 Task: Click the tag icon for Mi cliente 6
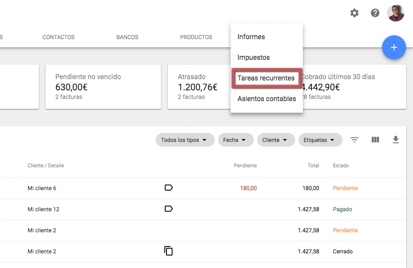pos(169,188)
